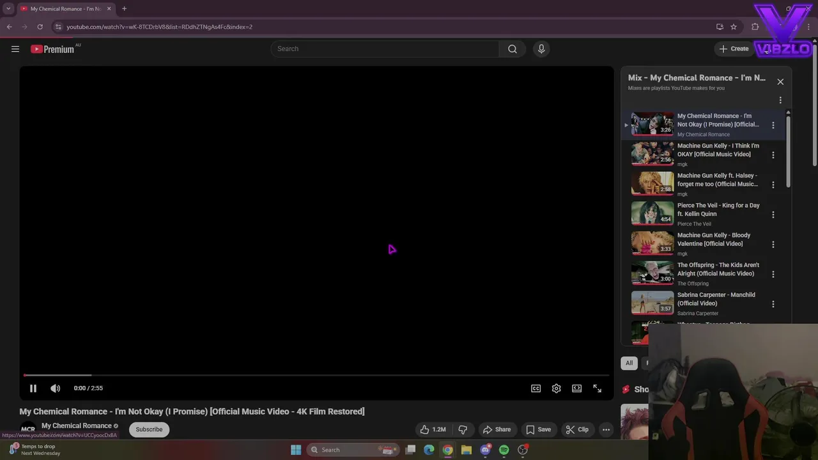818x460 pixels.
Task: Open Spotify from taskbar
Action: tap(504, 450)
